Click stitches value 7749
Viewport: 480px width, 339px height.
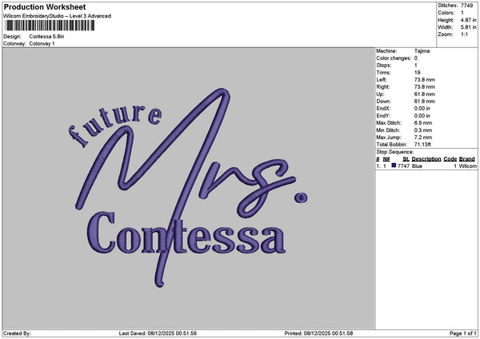click(466, 6)
